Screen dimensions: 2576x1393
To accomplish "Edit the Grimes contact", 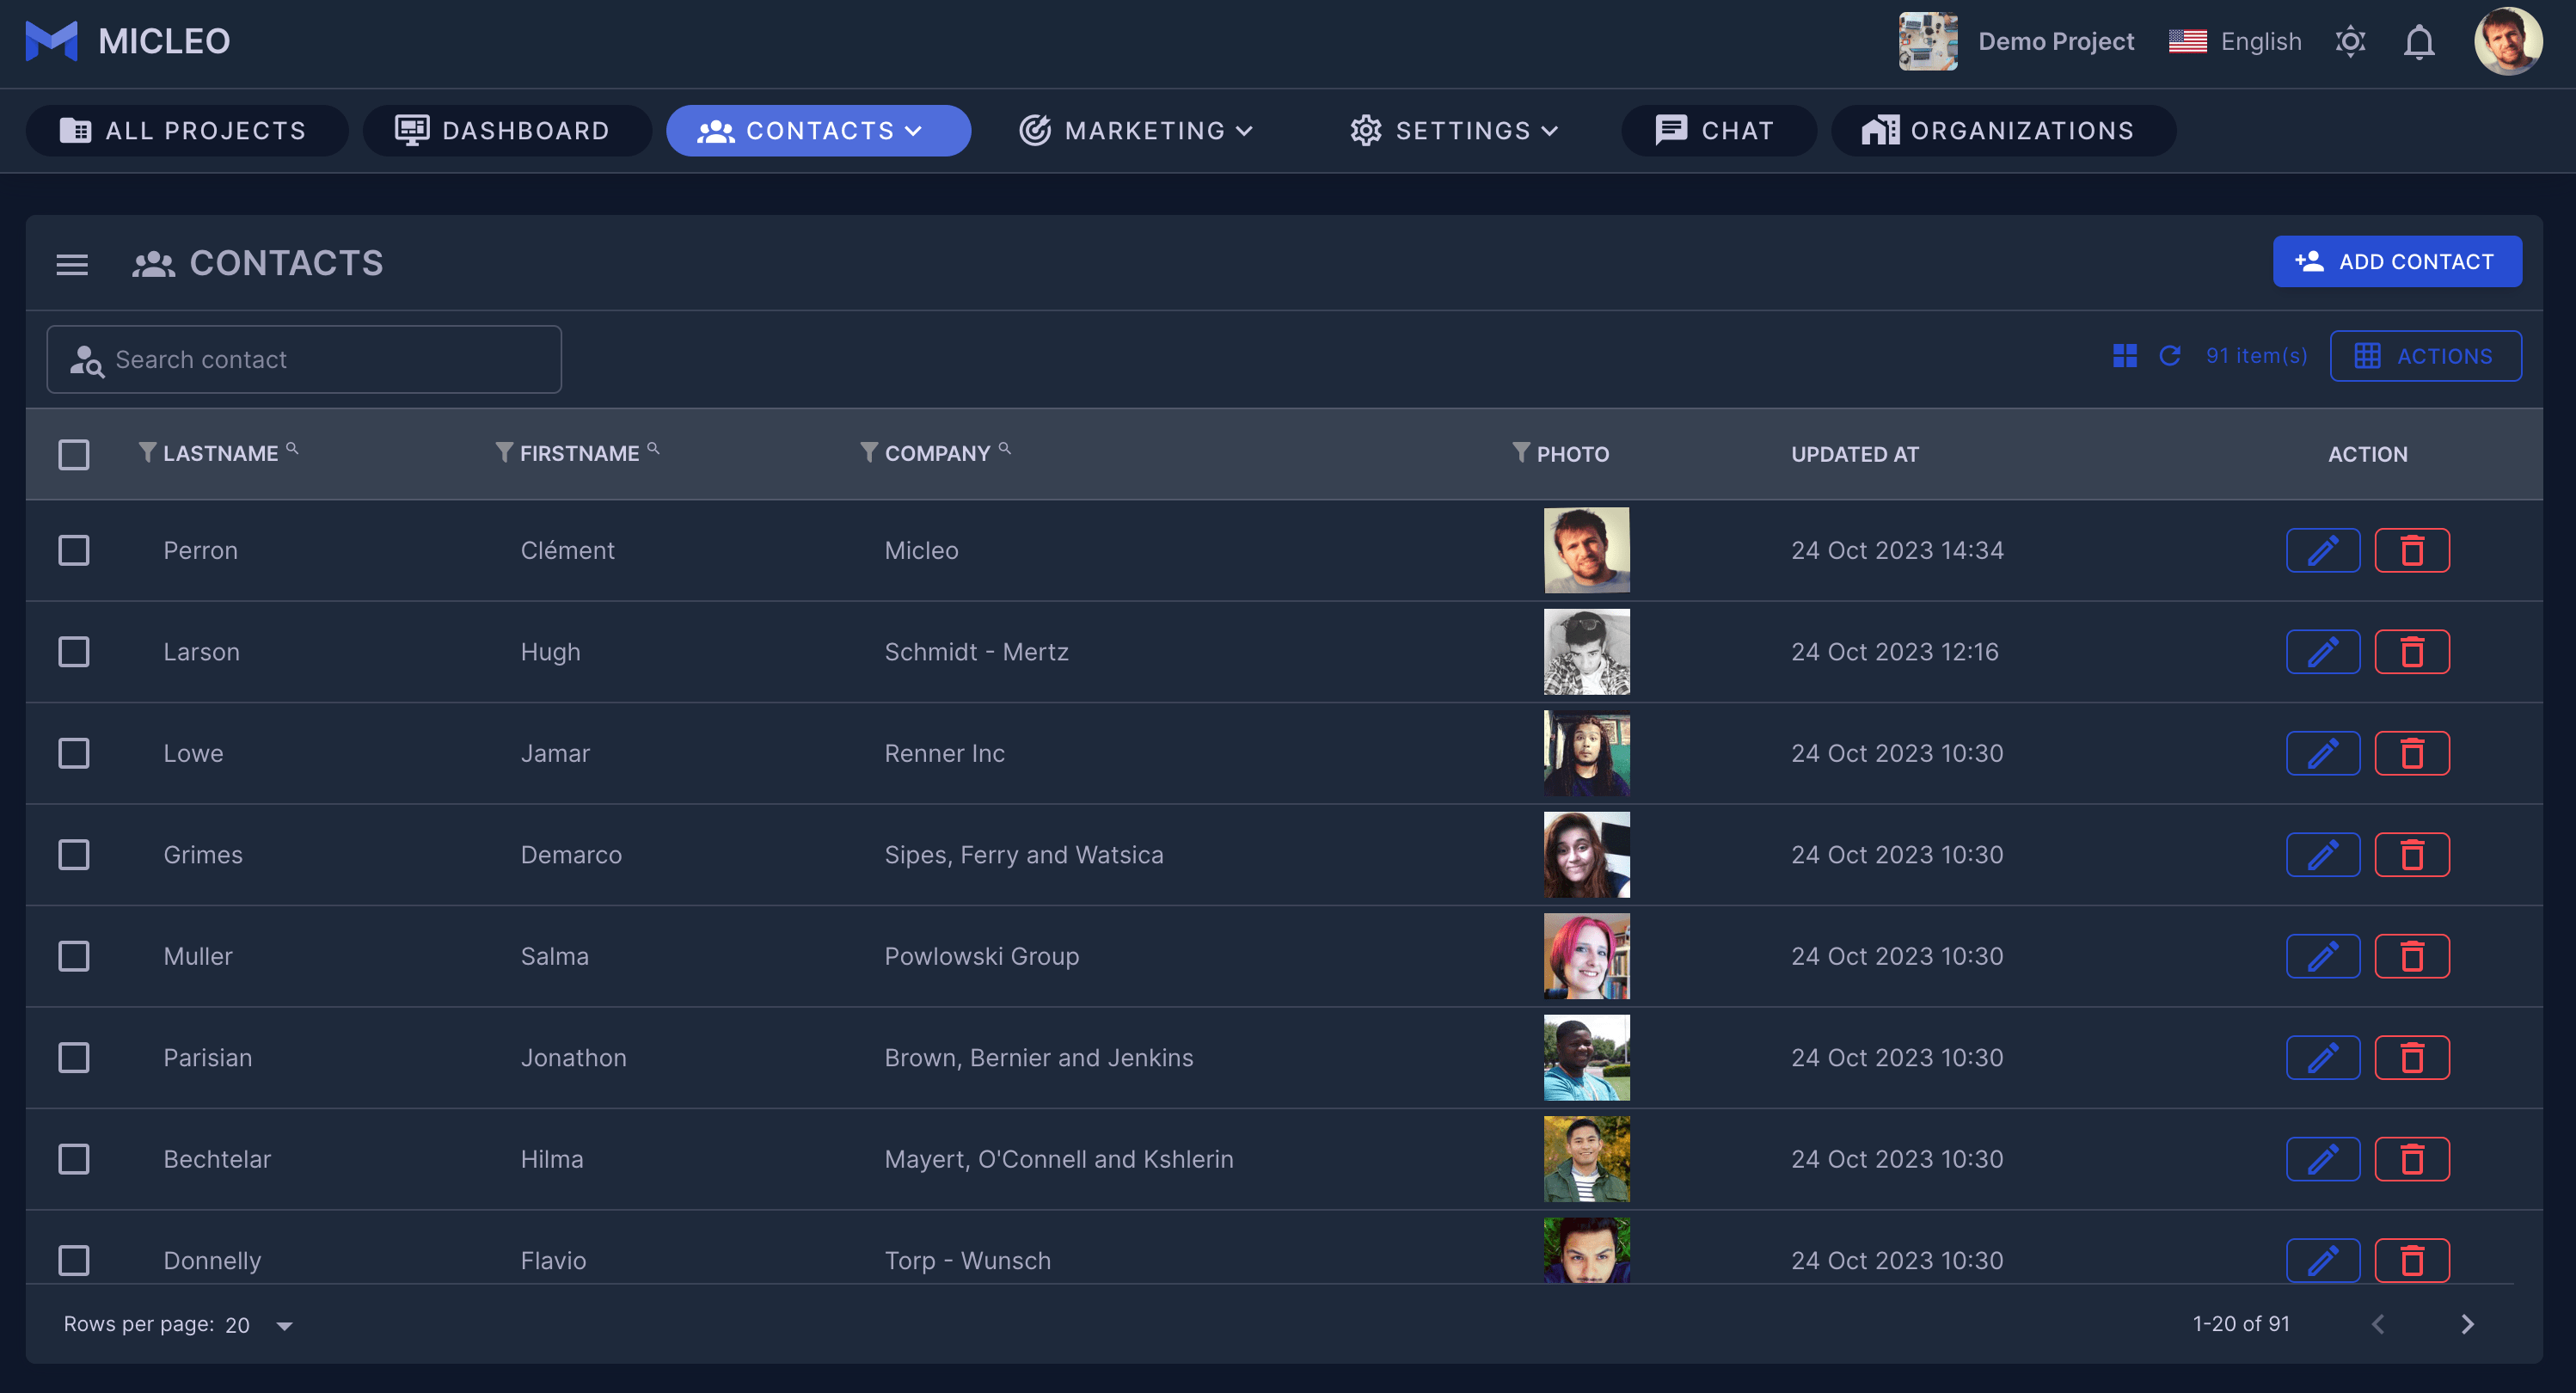I will (x=2323, y=855).
